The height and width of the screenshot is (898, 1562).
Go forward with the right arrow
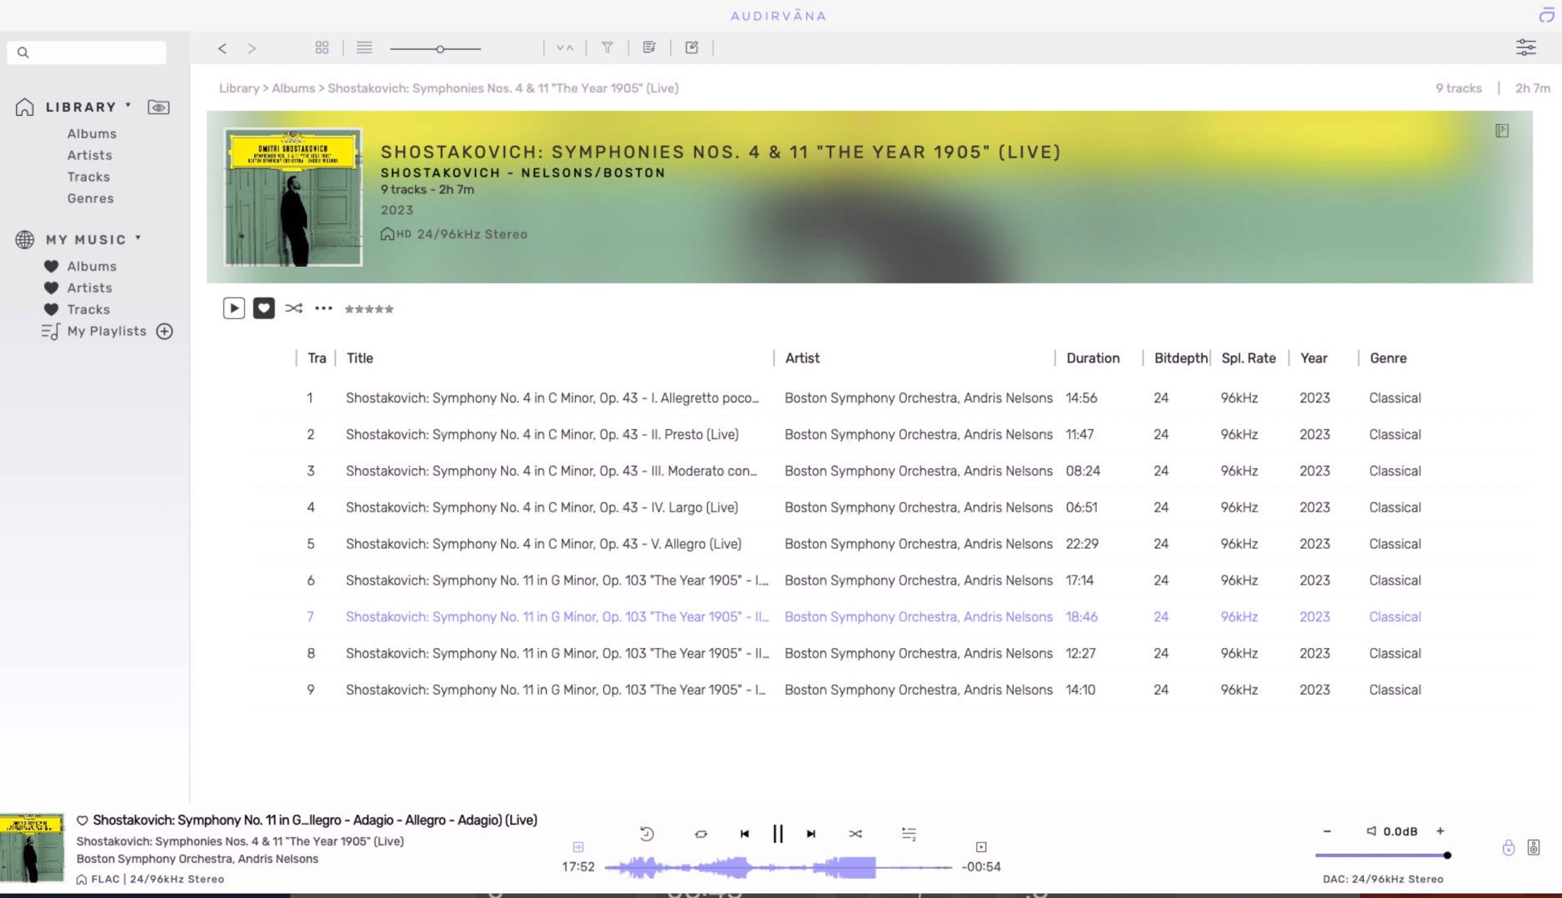tap(252, 48)
